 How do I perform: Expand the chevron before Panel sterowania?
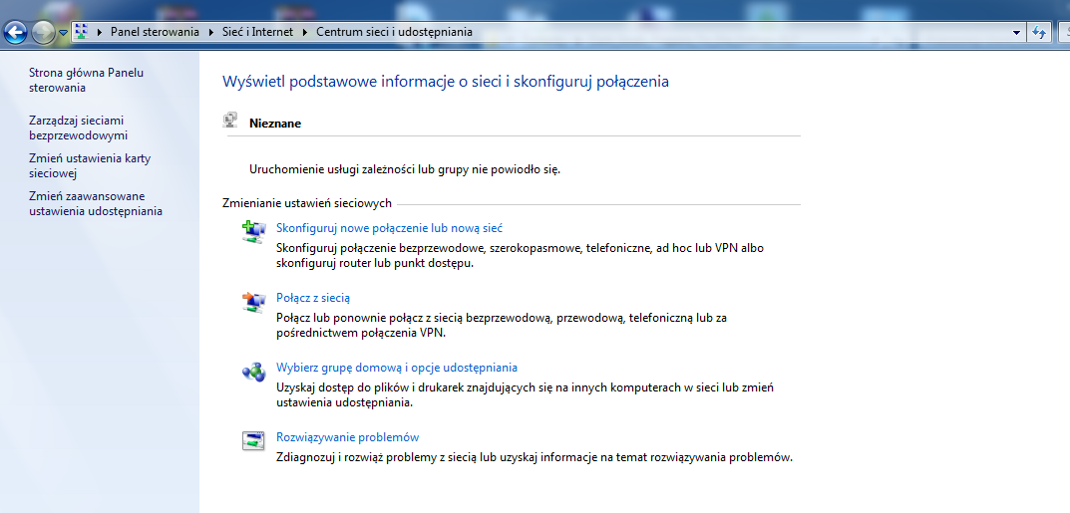101,32
